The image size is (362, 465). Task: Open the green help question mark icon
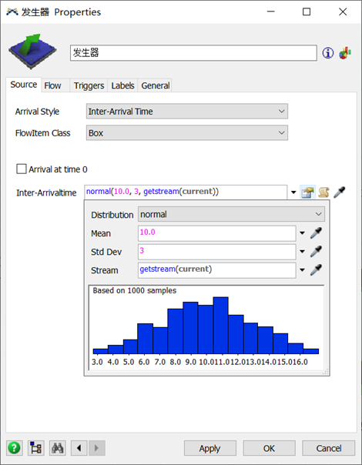point(14,448)
